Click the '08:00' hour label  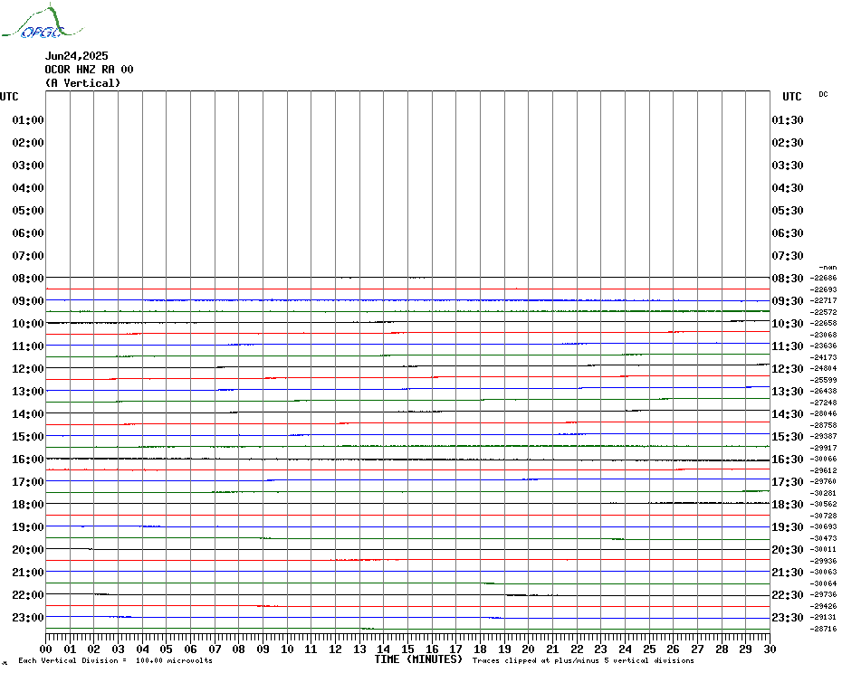coord(28,278)
